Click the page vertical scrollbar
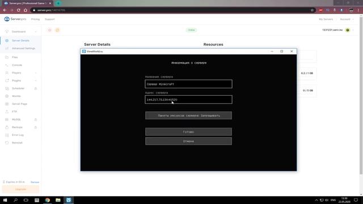The width and height of the screenshot is (363, 204). click(x=361, y=95)
